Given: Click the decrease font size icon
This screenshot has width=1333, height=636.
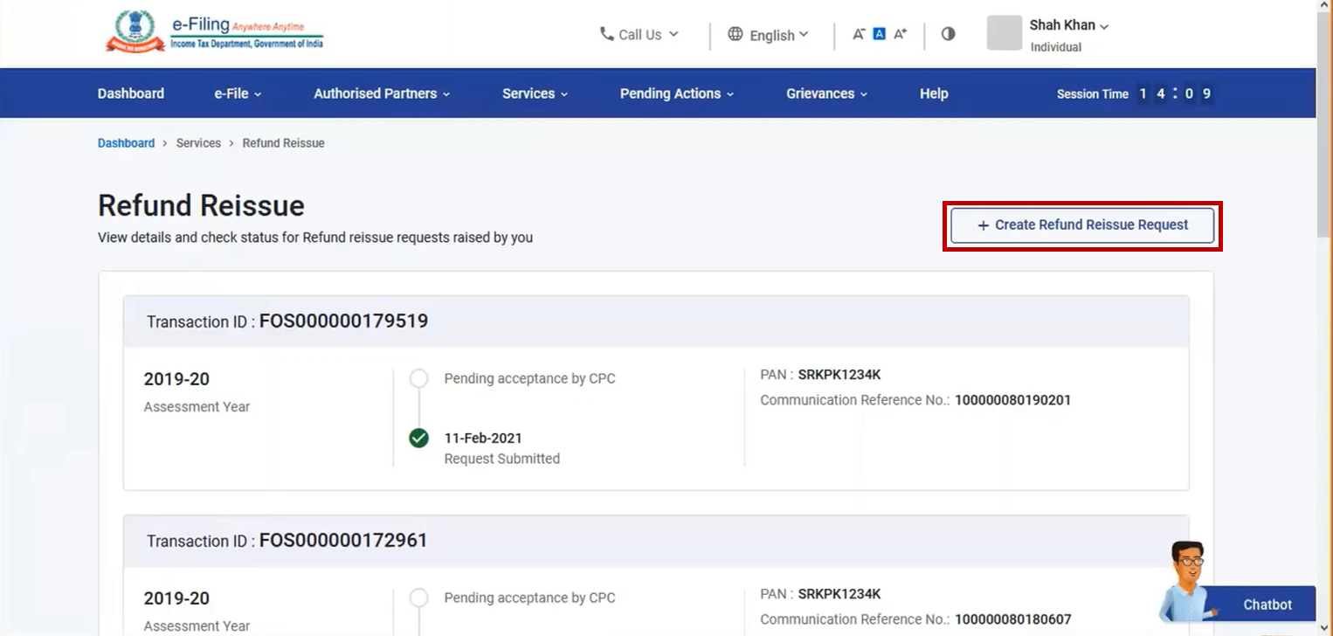Looking at the screenshot, I should (x=860, y=33).
